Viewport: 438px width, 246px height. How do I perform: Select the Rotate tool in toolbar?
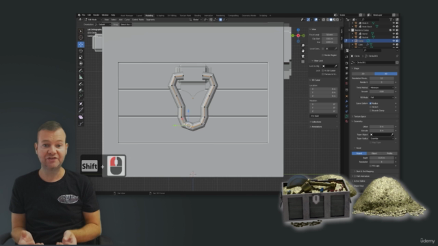tap(81, 51)
